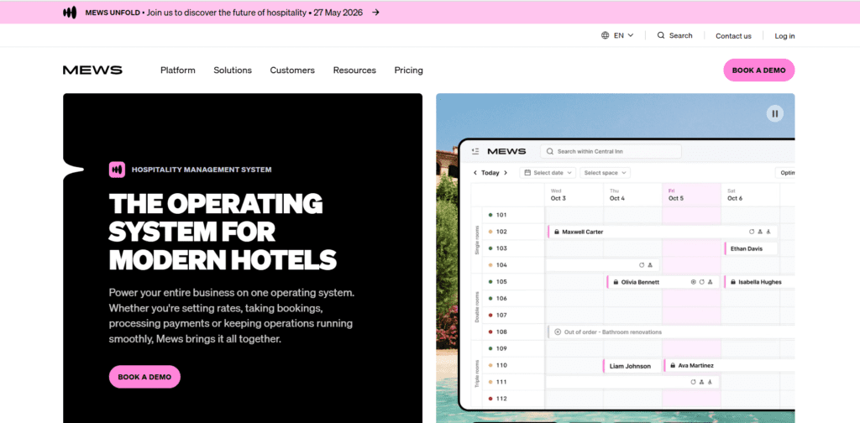860x423 pixels.
Task: Click the accessibility icon in room 111 row
Action: (710, 382)
